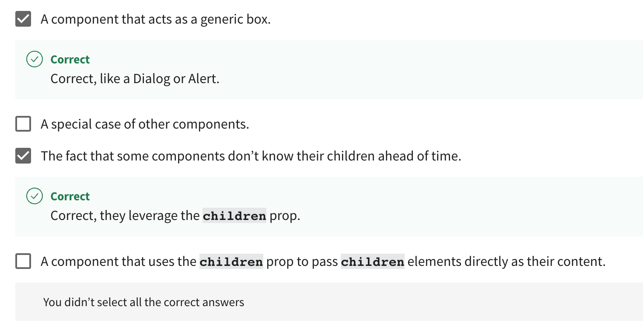
Task: Click the second children code chip in last answer
Action: tap(372, 261)
